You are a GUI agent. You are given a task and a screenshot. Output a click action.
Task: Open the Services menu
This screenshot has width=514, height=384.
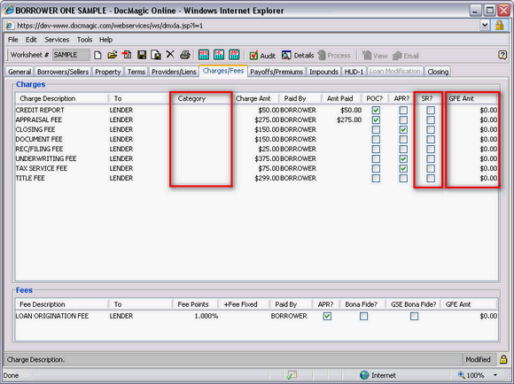pyautogui.click(x=57, y=40)
